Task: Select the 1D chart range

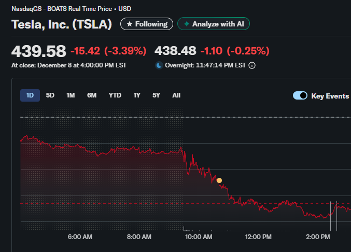Action: 30,95
